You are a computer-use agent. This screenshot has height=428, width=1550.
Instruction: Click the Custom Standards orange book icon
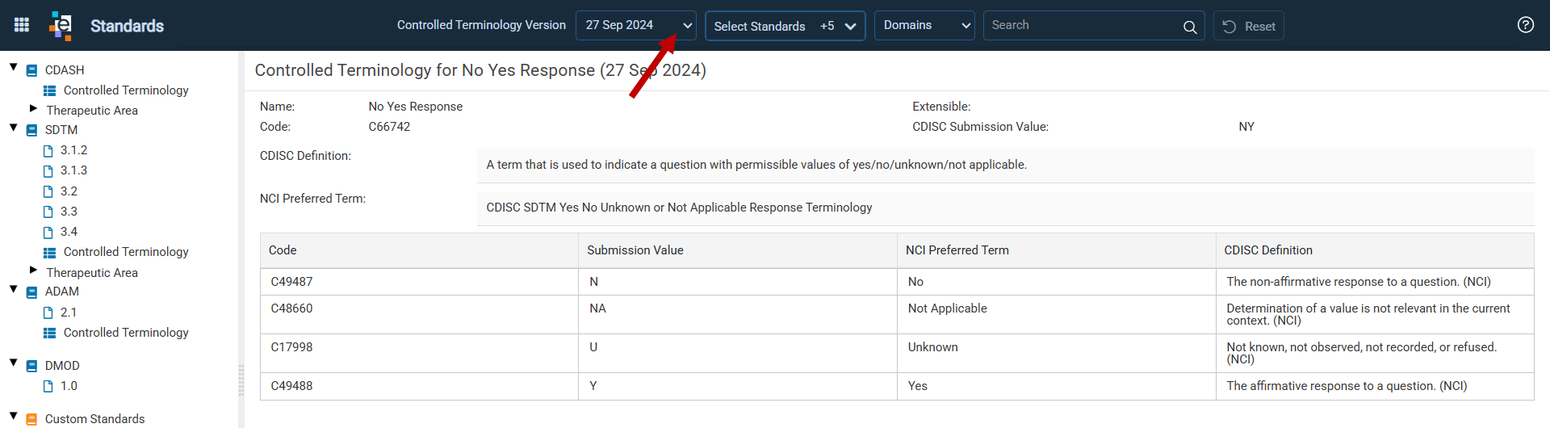pyautogui.click(x=32, y=419)
